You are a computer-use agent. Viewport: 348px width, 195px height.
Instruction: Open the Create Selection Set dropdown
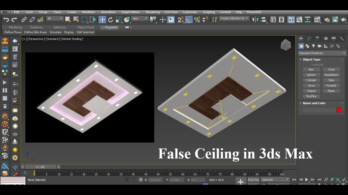[234, 18]
